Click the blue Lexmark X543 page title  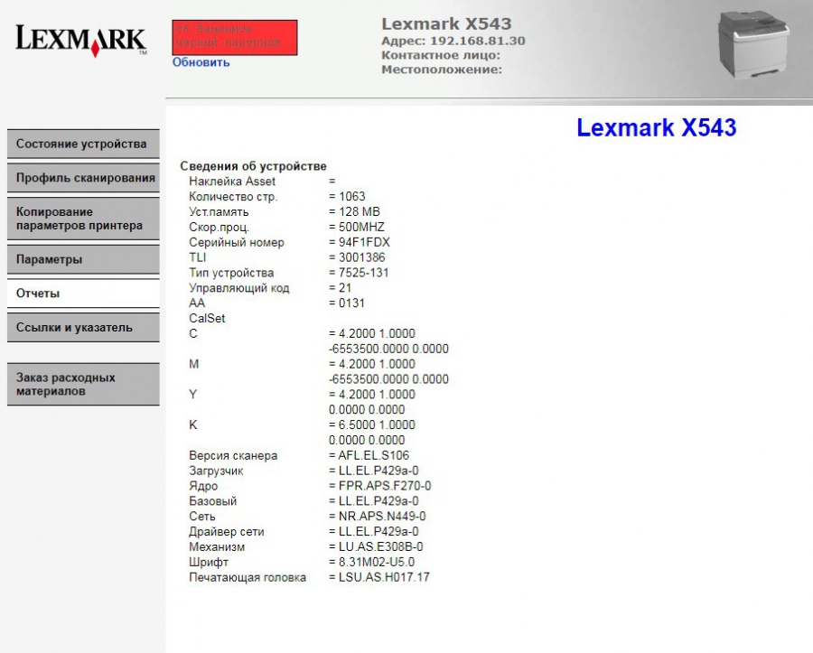[x=657, y=127]
